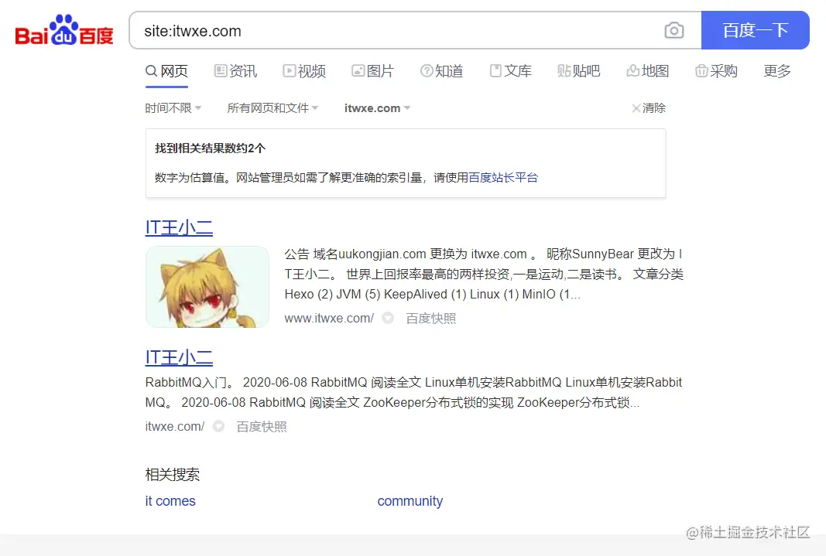Open the 贴吧 tab
Screen dimensions: 826x556
(x=579, y=71)
